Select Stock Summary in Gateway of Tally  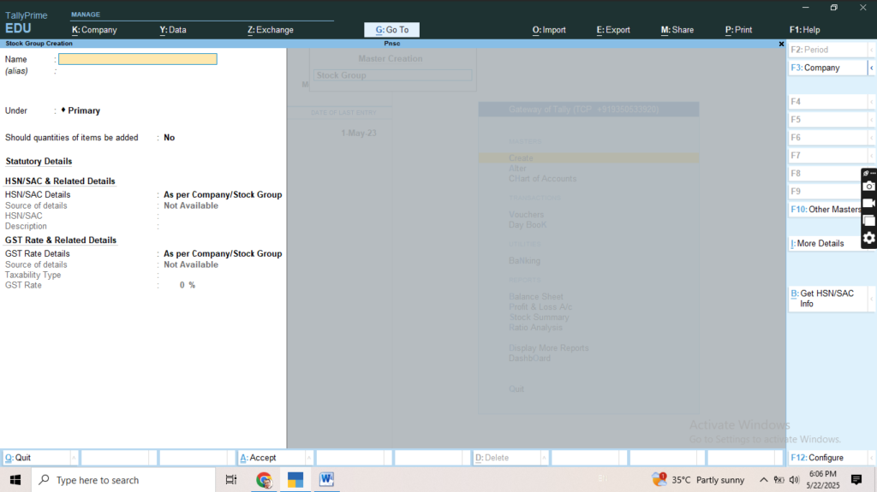pos(539,317)
